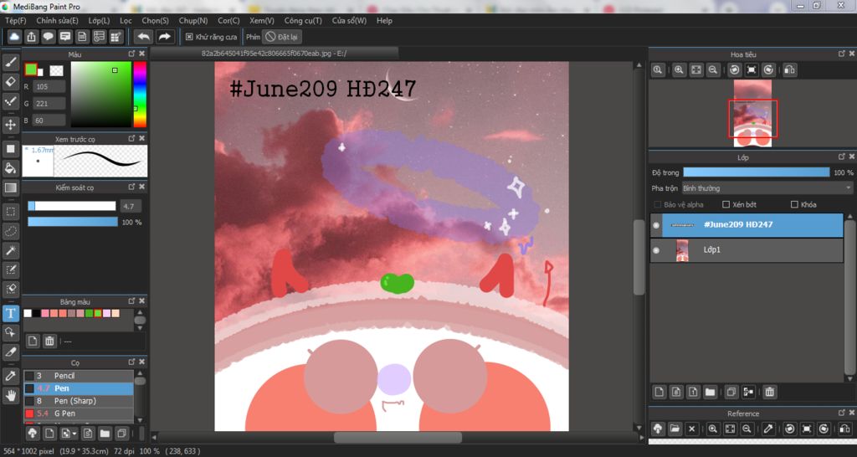
Task: Select the Gradient tool
Action: click(10, 187)
